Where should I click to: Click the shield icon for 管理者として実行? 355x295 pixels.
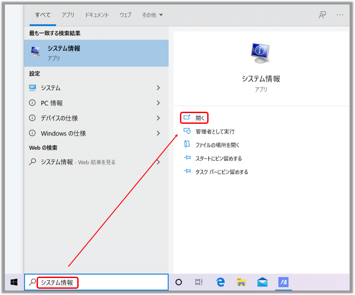(x=187, y=131)
